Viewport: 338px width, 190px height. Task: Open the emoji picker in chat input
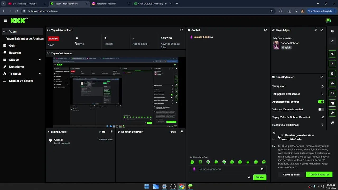262,169
